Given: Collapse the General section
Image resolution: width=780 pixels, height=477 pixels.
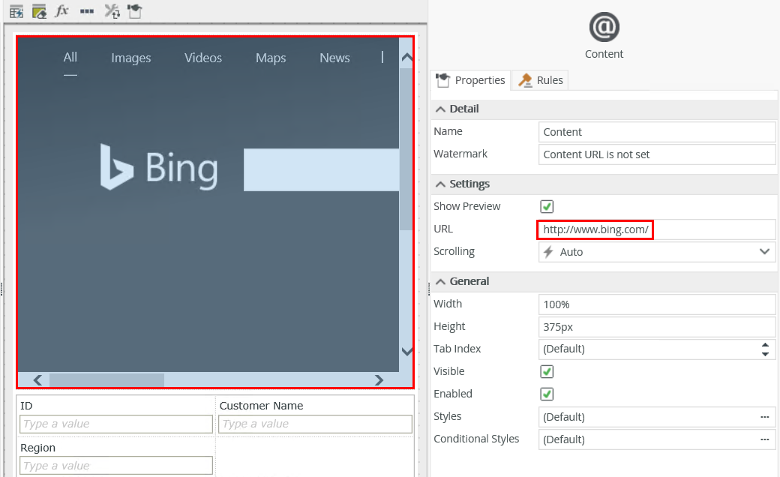Looking at the screenshot, I should coord(440,281).
